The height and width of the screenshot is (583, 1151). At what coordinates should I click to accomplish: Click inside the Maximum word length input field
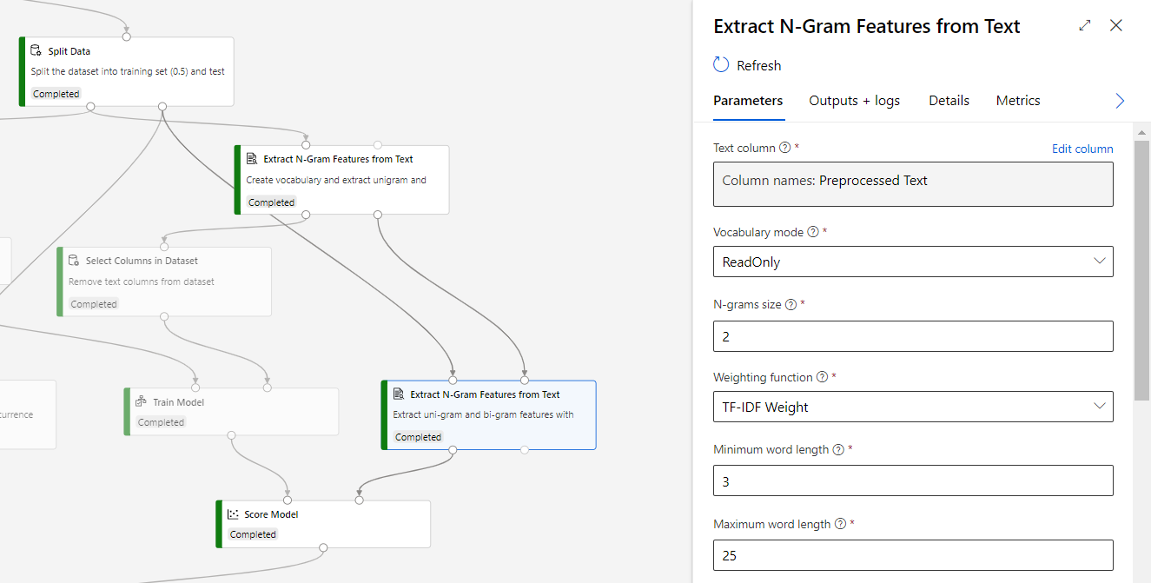912,555
